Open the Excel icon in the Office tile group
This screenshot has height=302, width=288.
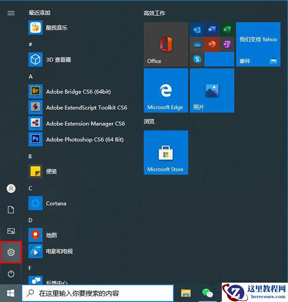point(227,30)
